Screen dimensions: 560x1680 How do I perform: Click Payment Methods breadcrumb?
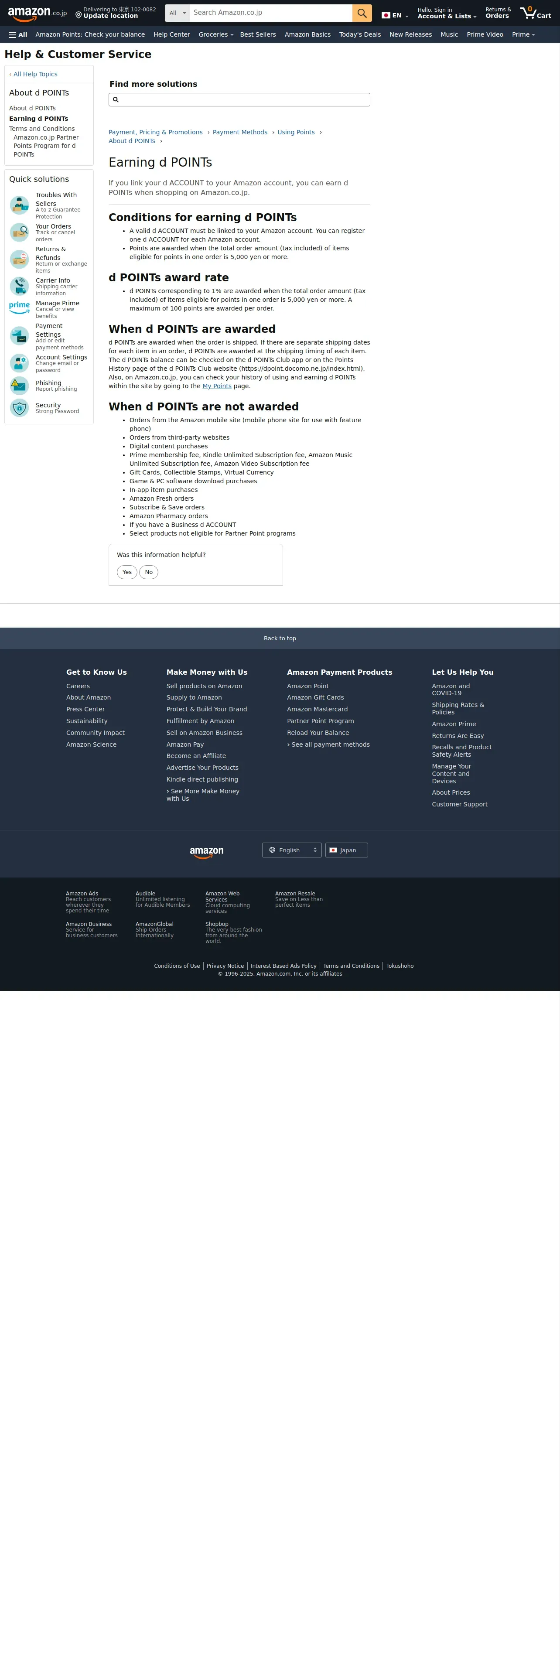[x=240, y=133]
